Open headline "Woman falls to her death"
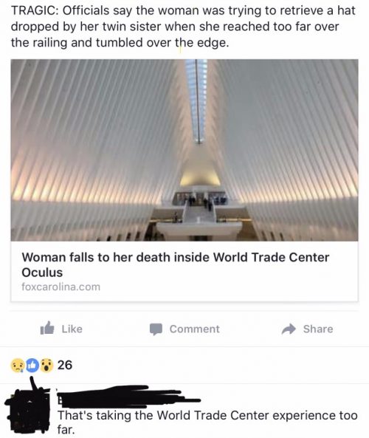The width and height of the screenshot is (369, 438). pos(176,264)
